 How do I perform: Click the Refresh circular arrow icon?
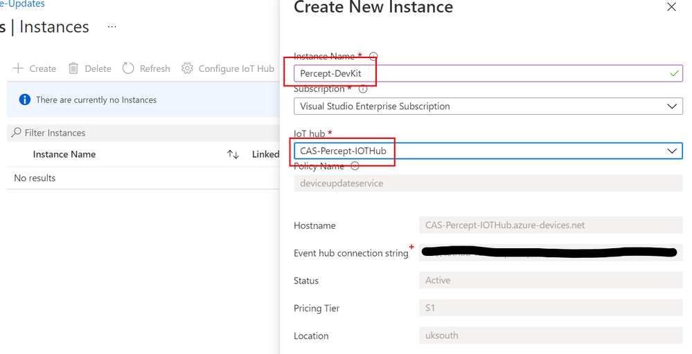128,68
